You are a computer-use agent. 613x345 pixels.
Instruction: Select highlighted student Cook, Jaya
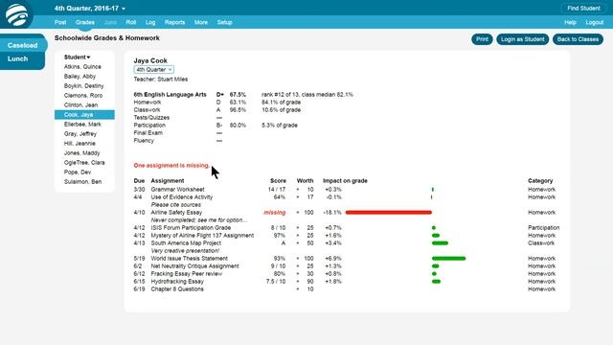[x=84, y=115]
